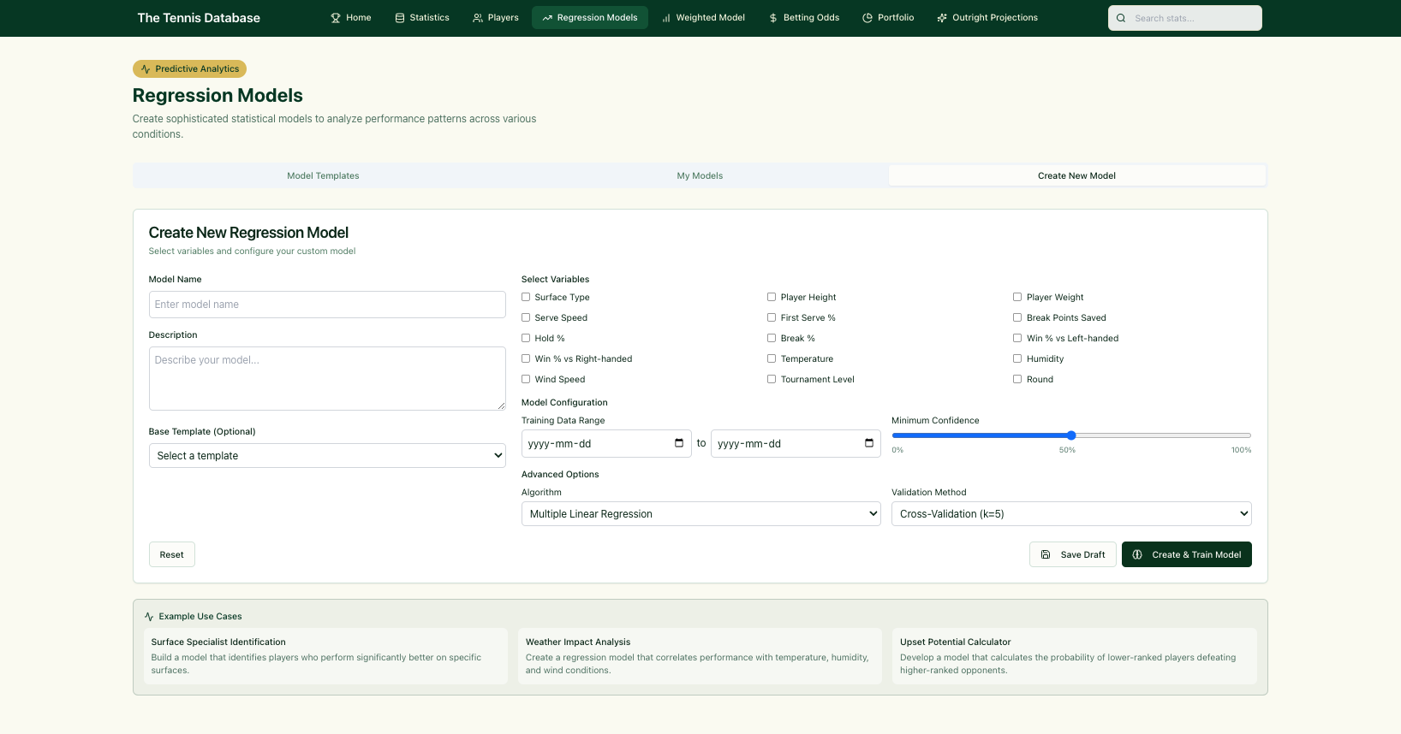This screenshot has width=1401, height=734.
Task: Check the Serve Speed variable
Action: (526, 317)
